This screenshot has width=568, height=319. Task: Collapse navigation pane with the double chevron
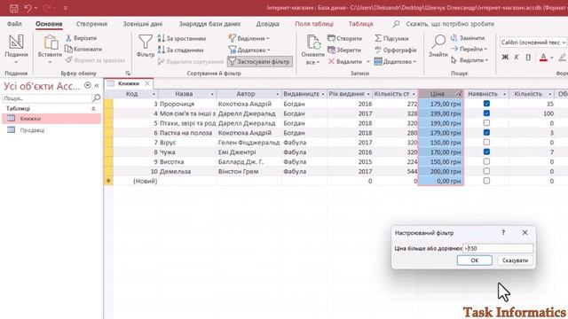(x=97, y=86)
